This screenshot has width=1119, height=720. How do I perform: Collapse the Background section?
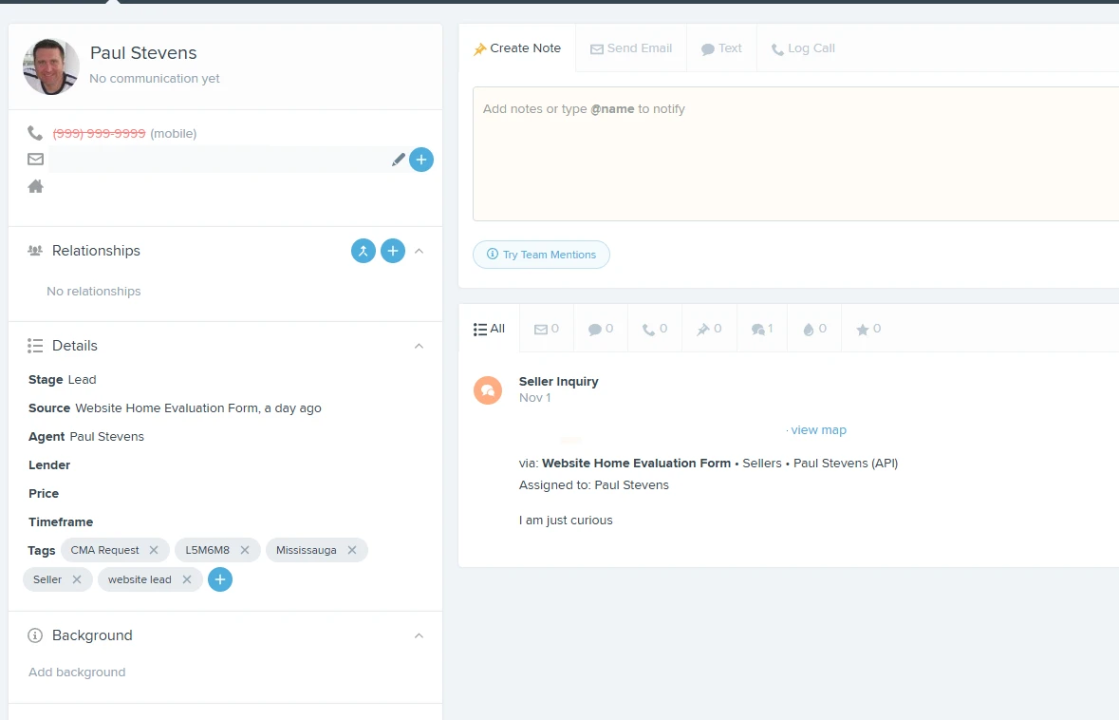click(x=420, y=635)
